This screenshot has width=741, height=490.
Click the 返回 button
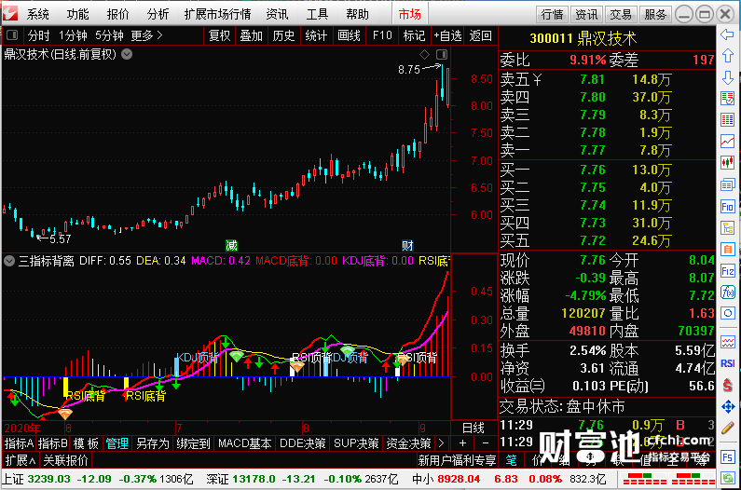(481, 35)
